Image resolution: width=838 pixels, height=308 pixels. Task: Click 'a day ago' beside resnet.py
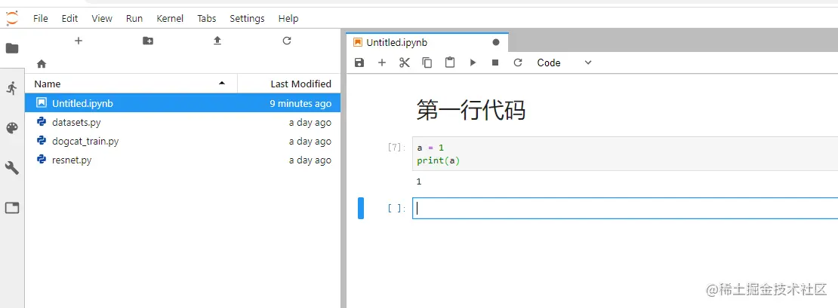pos(310,160)
